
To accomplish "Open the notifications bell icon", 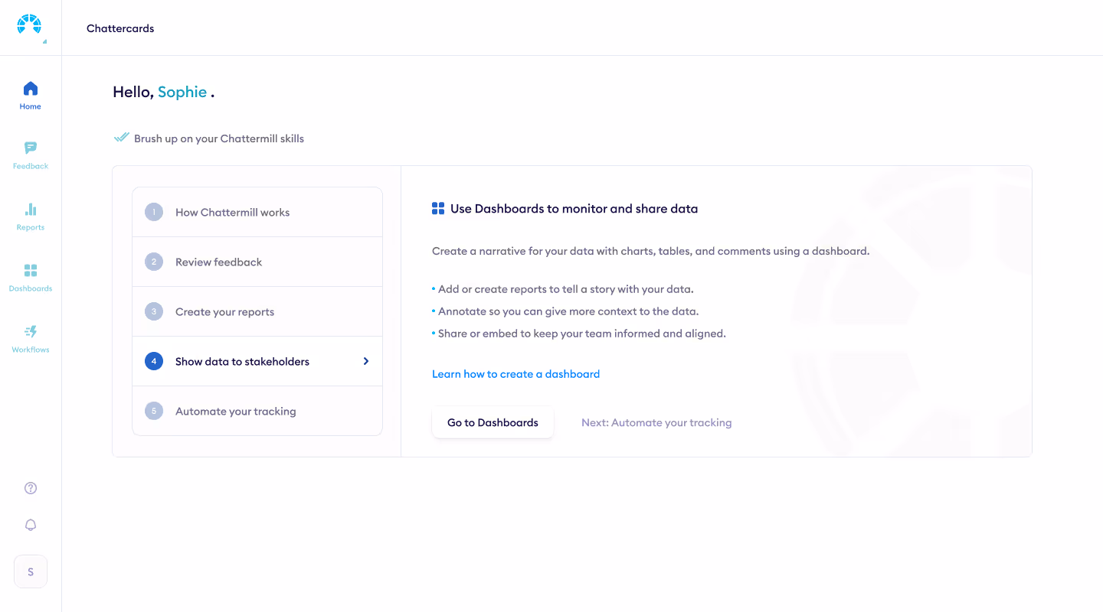I will (x=31, y=525).
